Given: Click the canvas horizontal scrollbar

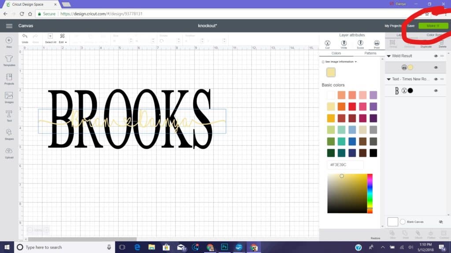Looking at the screenshot, I should (x=82, y=239).
